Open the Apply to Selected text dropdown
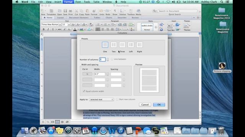Viewport: 245px width, 137px height. tap(101, 99)
